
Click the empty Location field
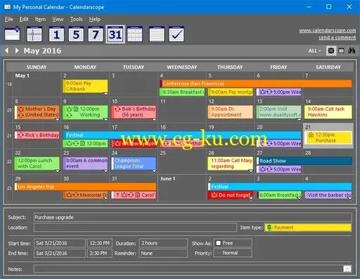(x=135, y=228)
